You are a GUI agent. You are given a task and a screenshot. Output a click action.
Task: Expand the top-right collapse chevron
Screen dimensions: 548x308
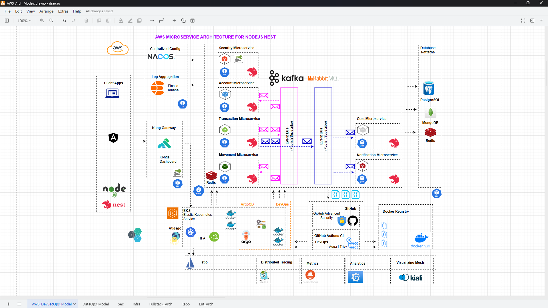tap(541, 21)
